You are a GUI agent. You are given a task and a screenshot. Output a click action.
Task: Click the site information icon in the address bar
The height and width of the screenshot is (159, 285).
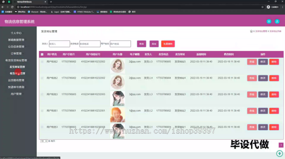pos(18,7)
